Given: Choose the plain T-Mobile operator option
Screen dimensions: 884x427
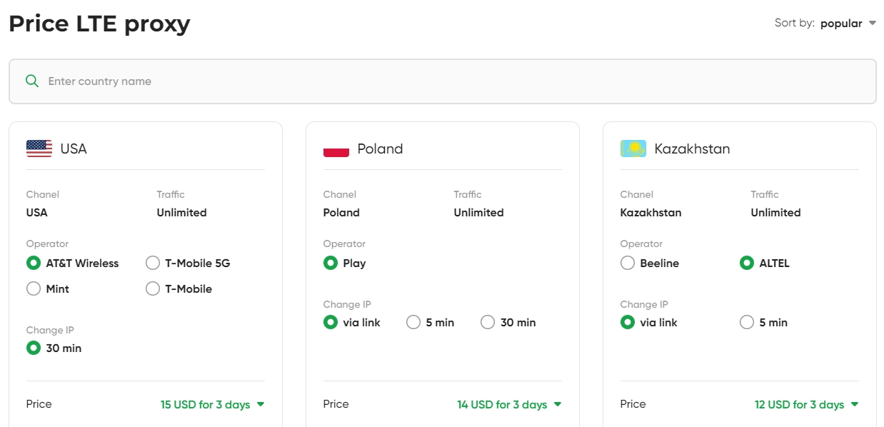Looking at the screenshot, I should 179,288.
